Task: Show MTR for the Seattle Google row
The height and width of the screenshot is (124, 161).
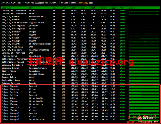Action: [x=122, y=32]
